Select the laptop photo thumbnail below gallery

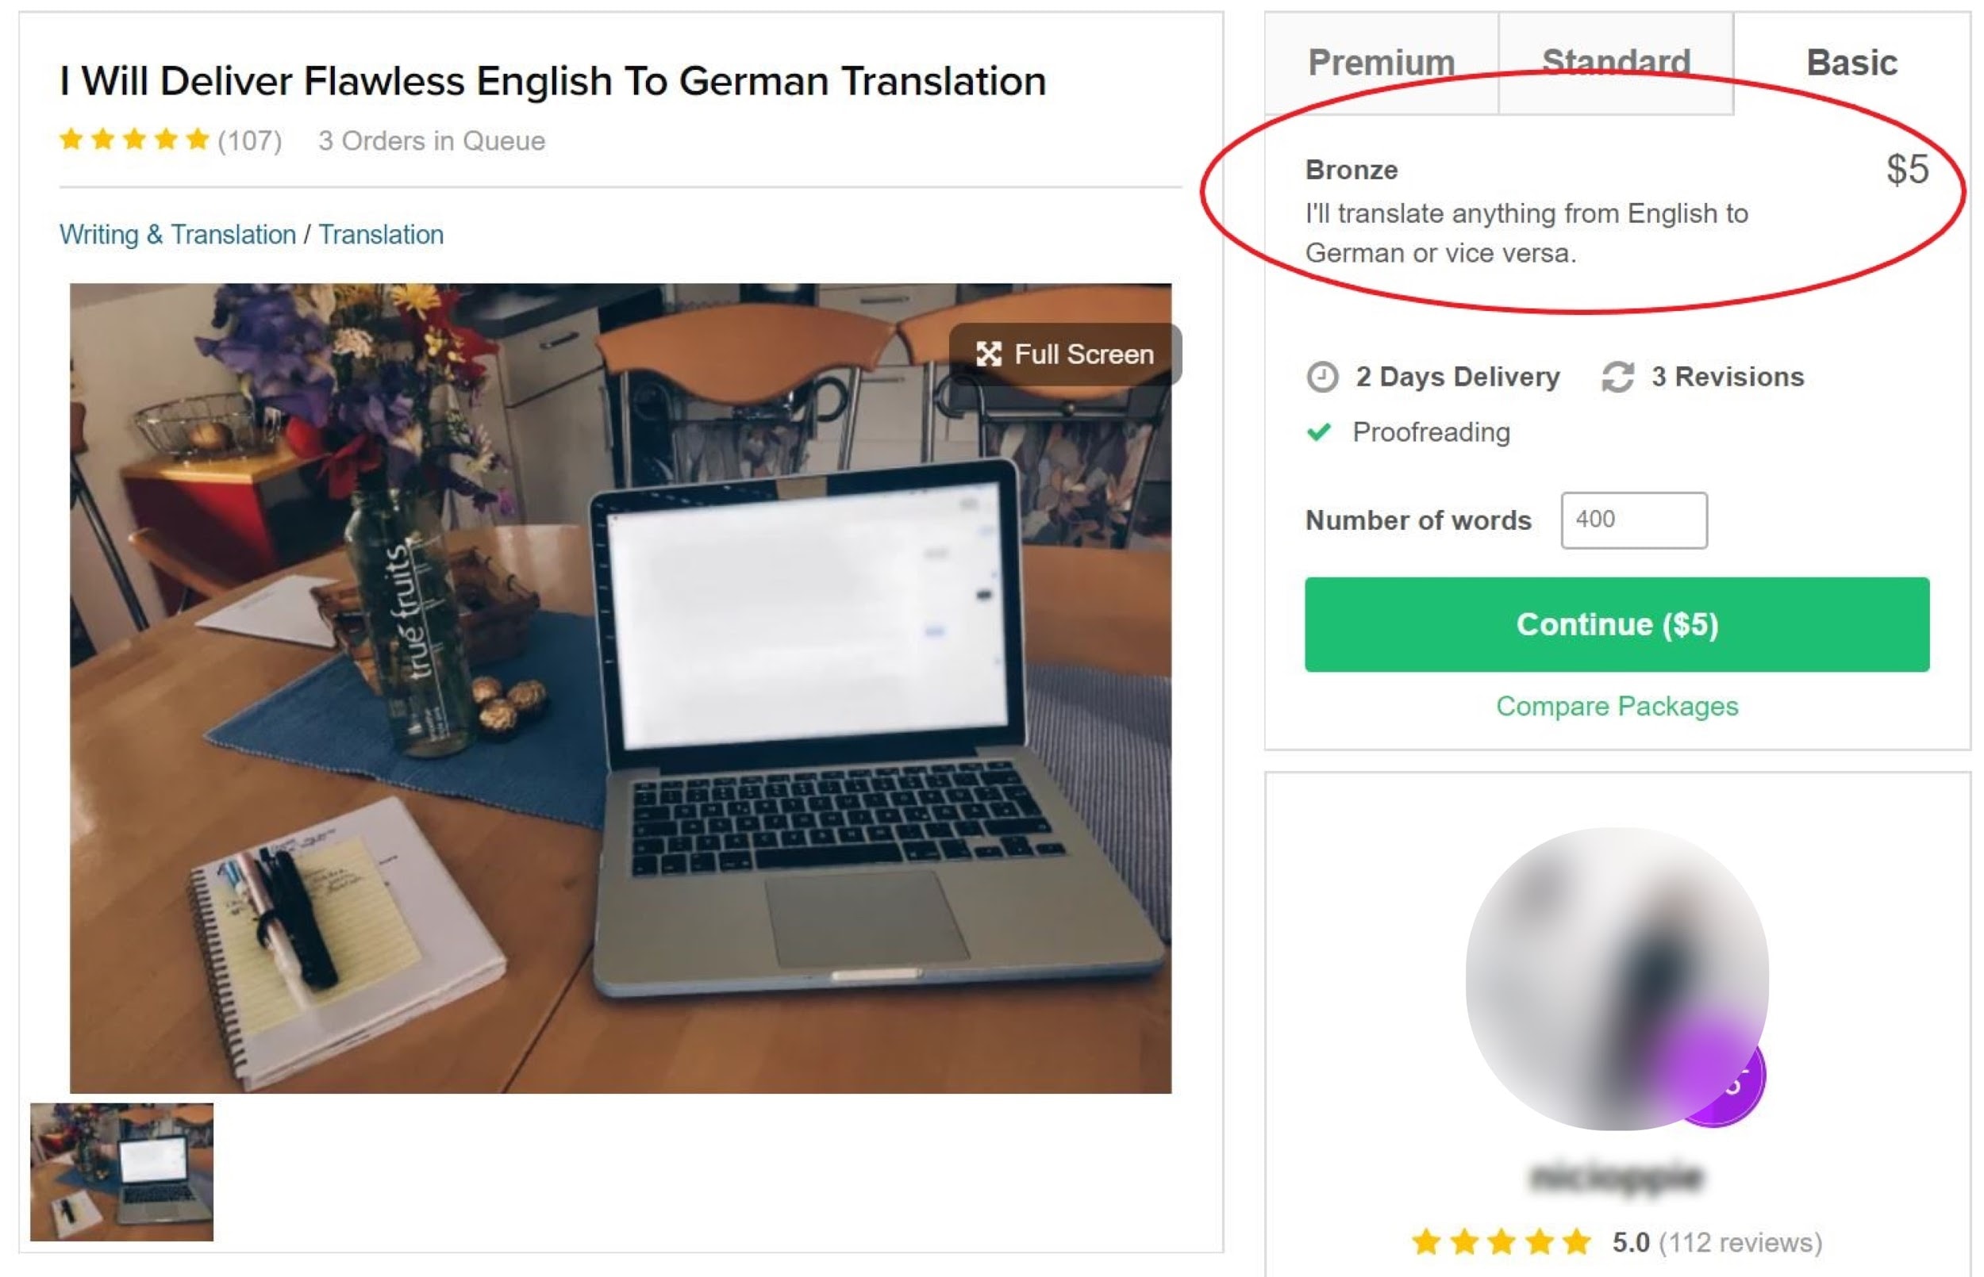pos(122,1172)
